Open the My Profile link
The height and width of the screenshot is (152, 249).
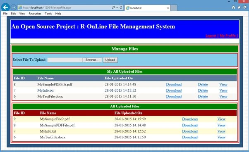[227, 36]
